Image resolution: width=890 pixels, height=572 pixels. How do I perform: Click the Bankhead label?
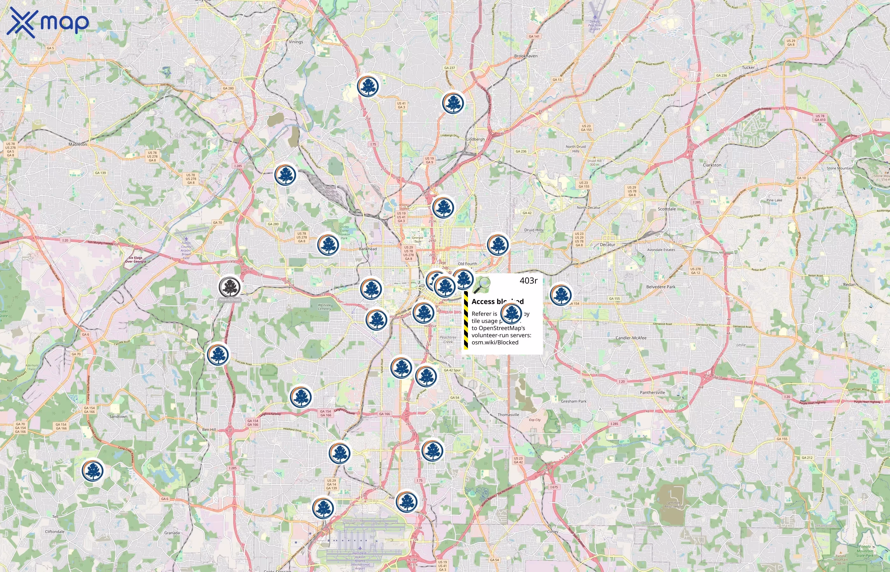368,249
